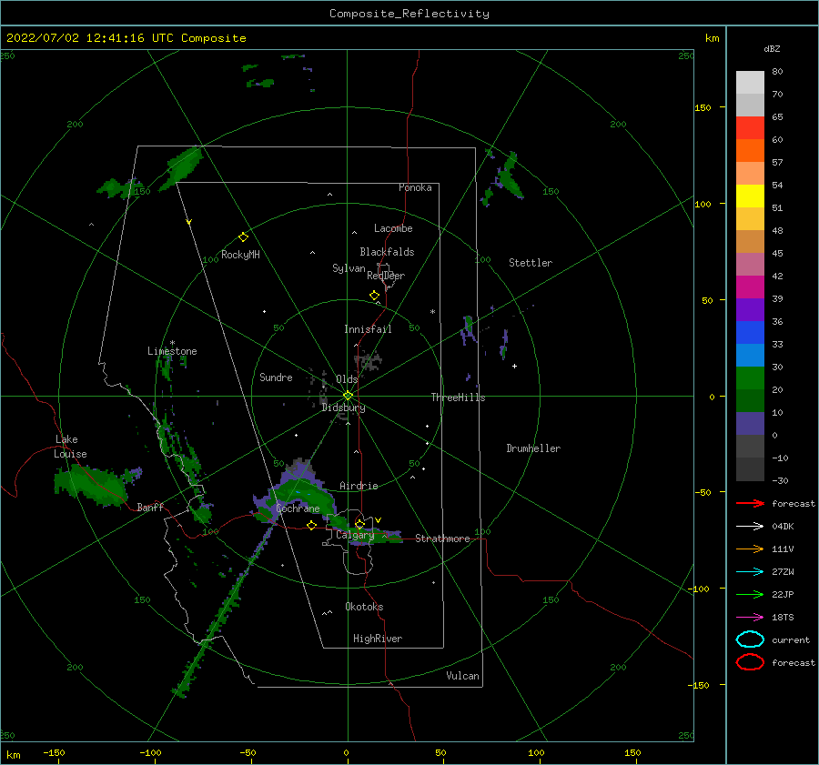The height and width of the screenshot is (765, 819).
Task: Click the RockyMH label
Action: coord(240,255)
